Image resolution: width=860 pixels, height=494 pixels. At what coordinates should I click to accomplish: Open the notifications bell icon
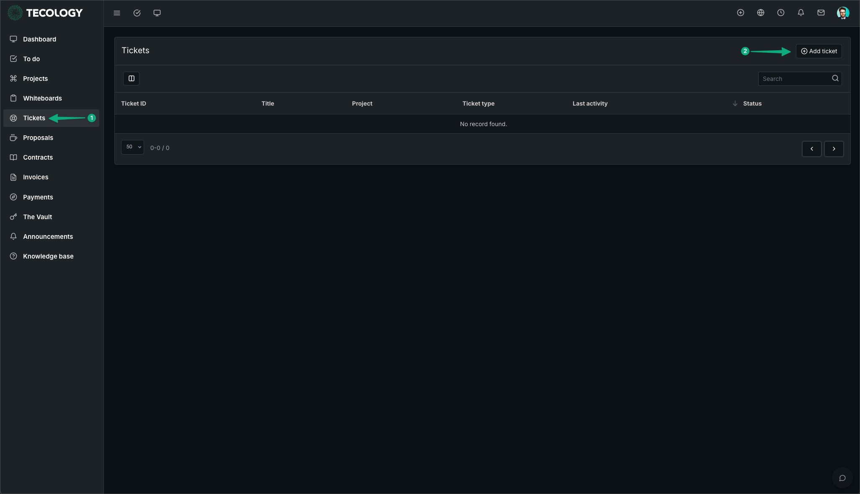coord(801,13)
